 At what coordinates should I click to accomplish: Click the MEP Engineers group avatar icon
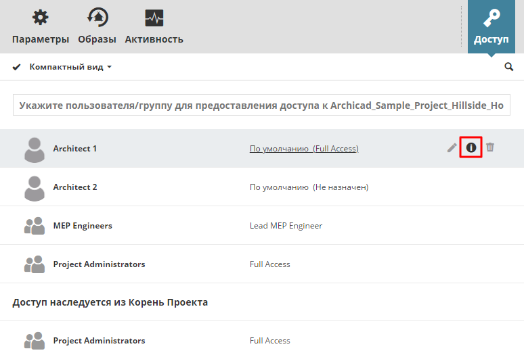point(34,225)
